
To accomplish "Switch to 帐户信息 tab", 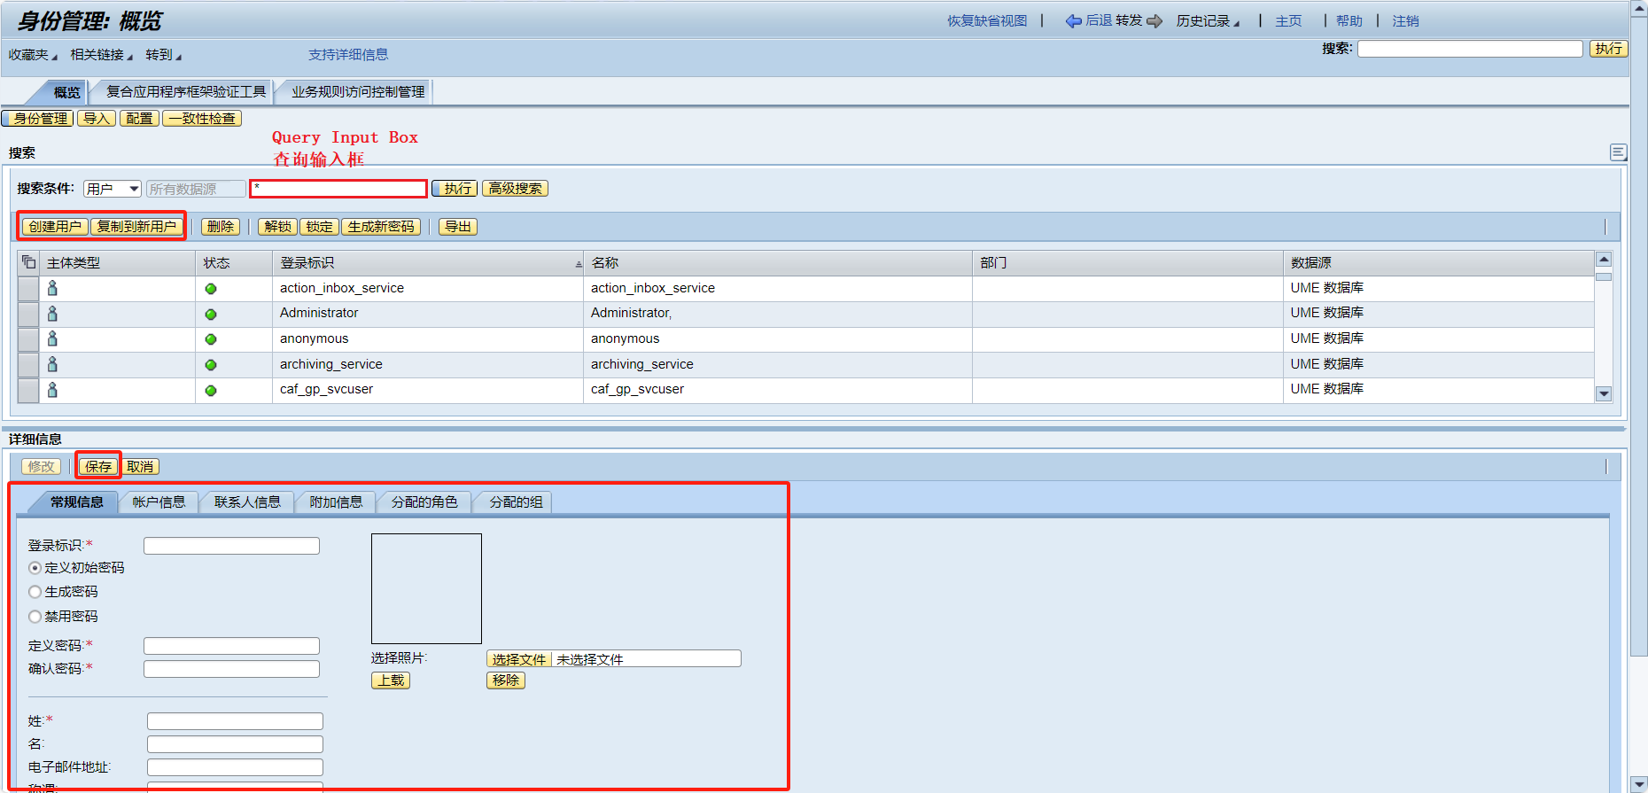I will (159, 502).
